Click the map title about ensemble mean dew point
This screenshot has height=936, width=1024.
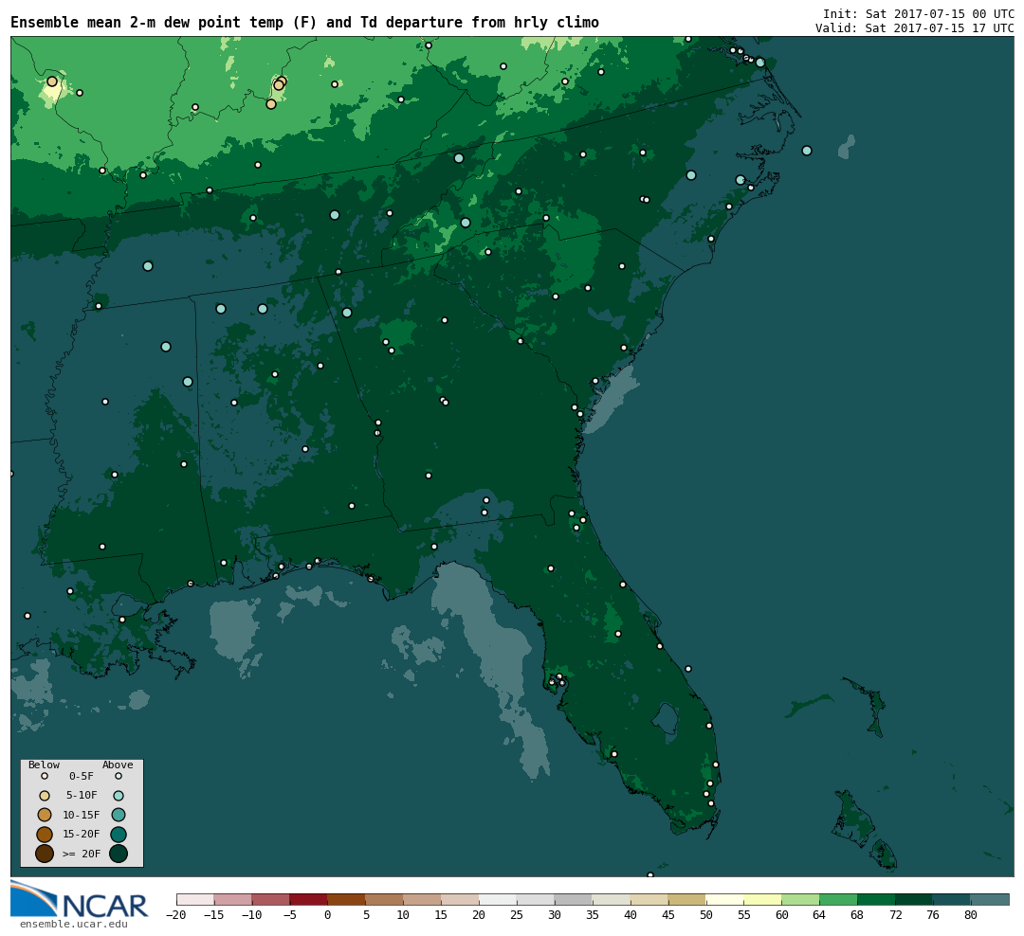(304, 23)
